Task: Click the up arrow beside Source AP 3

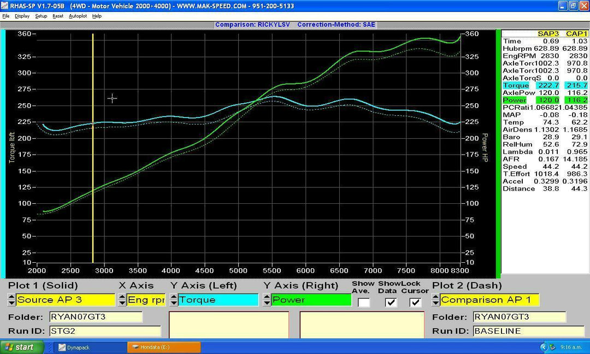Action: pyautogui.click(x=11, y=297)
